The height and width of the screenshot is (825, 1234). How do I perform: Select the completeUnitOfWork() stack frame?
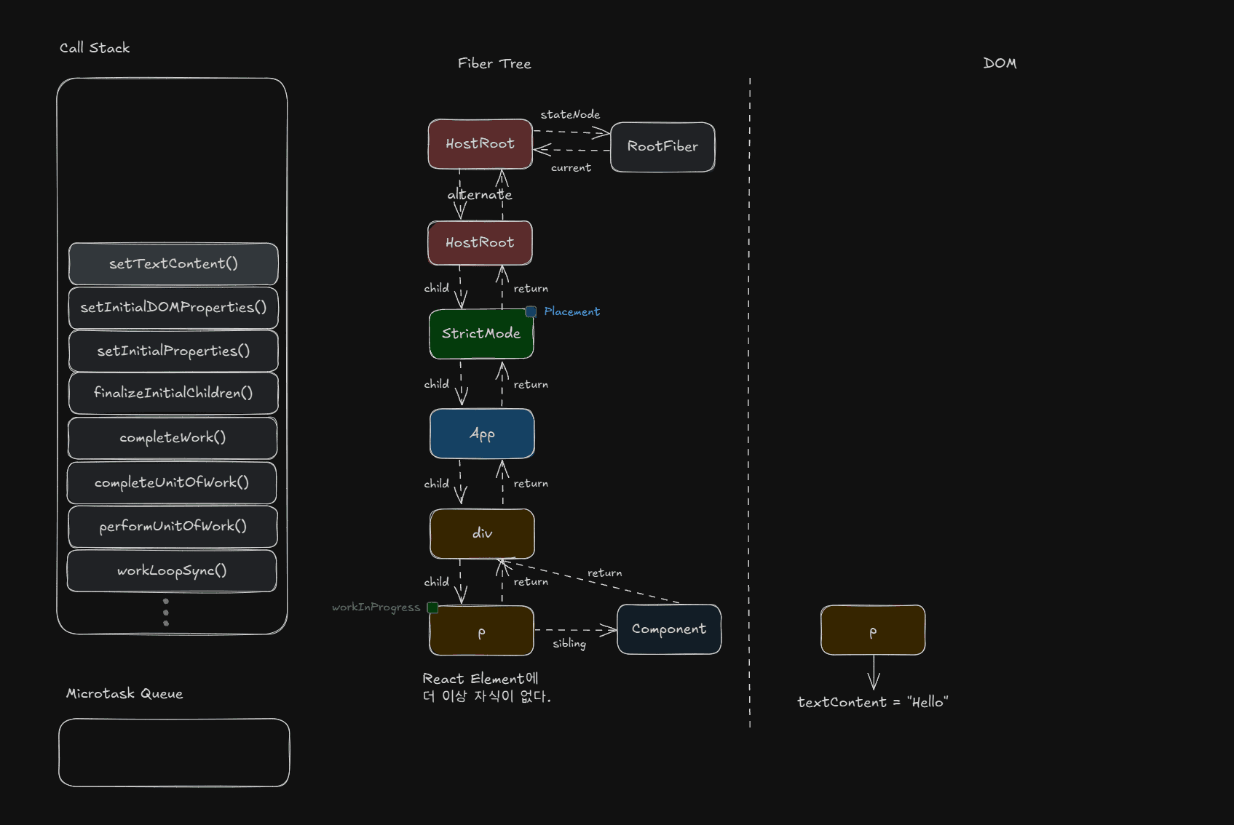[172, 483]
